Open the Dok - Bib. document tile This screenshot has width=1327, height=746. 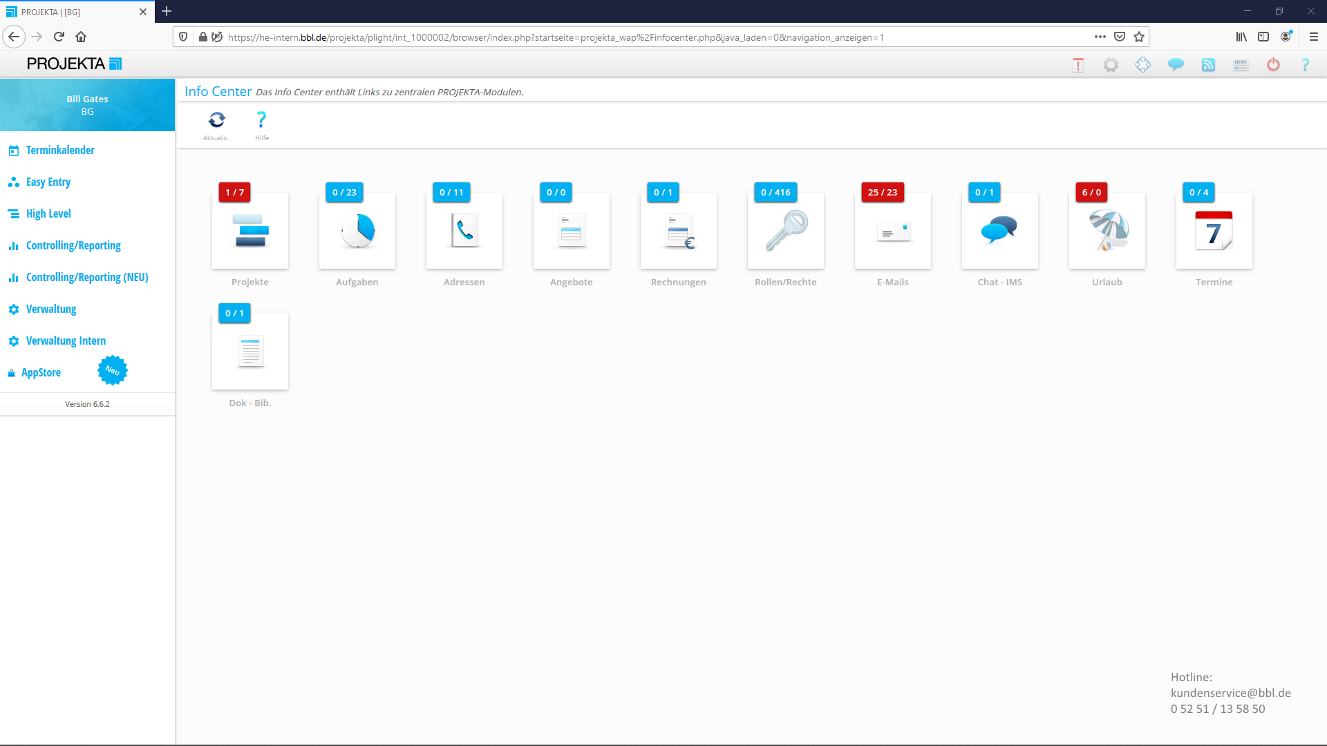(x=250, y=352)
